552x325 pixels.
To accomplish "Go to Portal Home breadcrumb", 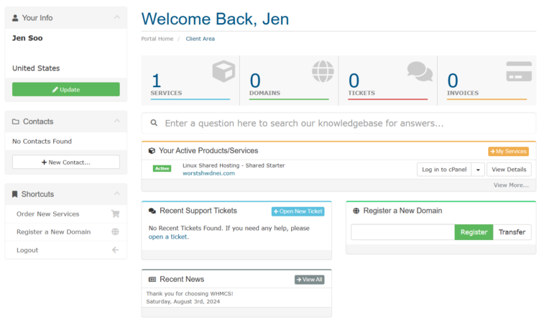I will (157, 39).
